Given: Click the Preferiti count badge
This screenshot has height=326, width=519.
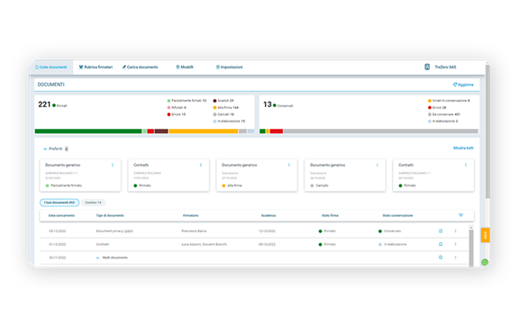Looking at the screenshot, I should [x=67, y=149].
